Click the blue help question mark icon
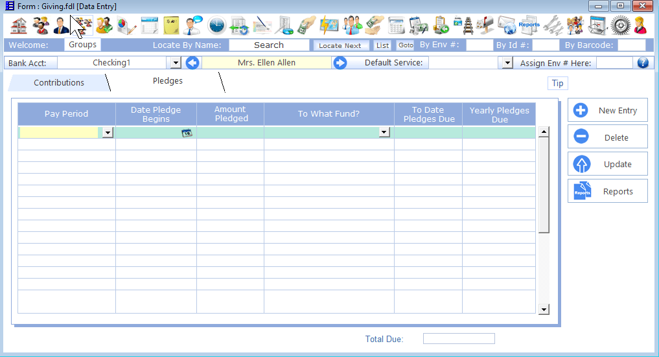The height and width of the screenshot is (357, 659). [643, 63]
